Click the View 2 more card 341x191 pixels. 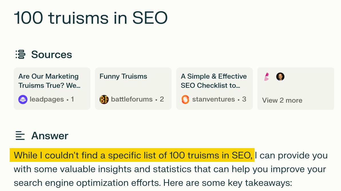[296, 88]
